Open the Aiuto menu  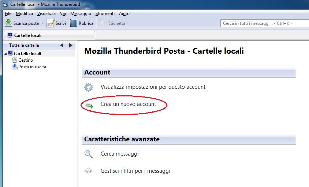click(x=124, y=14)
